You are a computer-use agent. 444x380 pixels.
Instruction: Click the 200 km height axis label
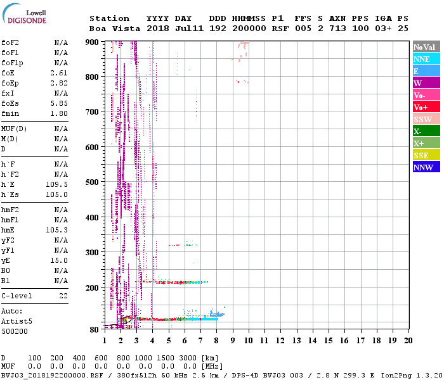[x=92, y=288]
